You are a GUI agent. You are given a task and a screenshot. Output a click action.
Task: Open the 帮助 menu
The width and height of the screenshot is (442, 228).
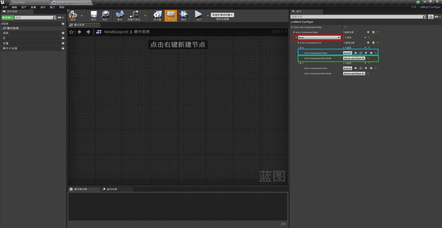tap(62, 7)
